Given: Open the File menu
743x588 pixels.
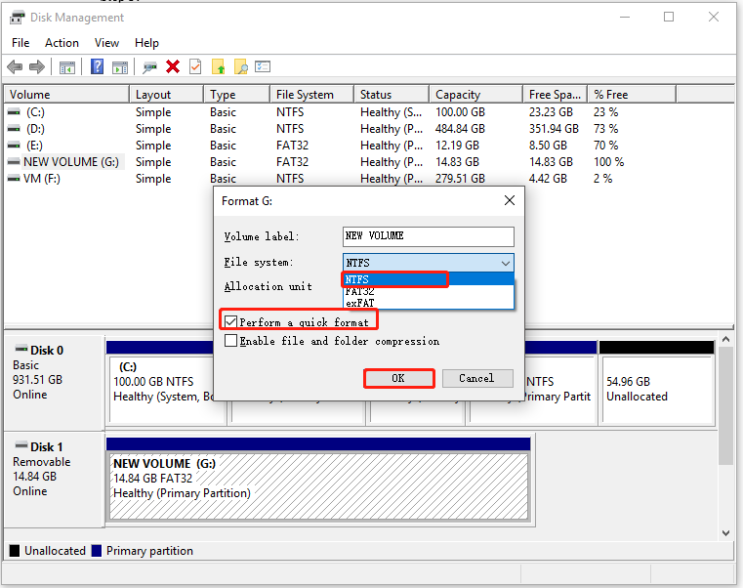Looking at the screenshot, I should [x=21, y=43].
